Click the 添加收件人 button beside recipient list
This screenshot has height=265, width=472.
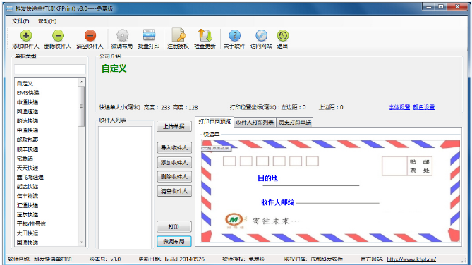click(x=174, y=162)
